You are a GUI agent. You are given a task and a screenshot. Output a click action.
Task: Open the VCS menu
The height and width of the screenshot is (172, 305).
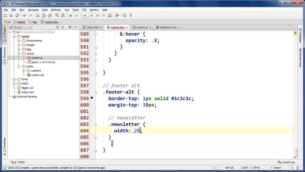tap(84, 10)
